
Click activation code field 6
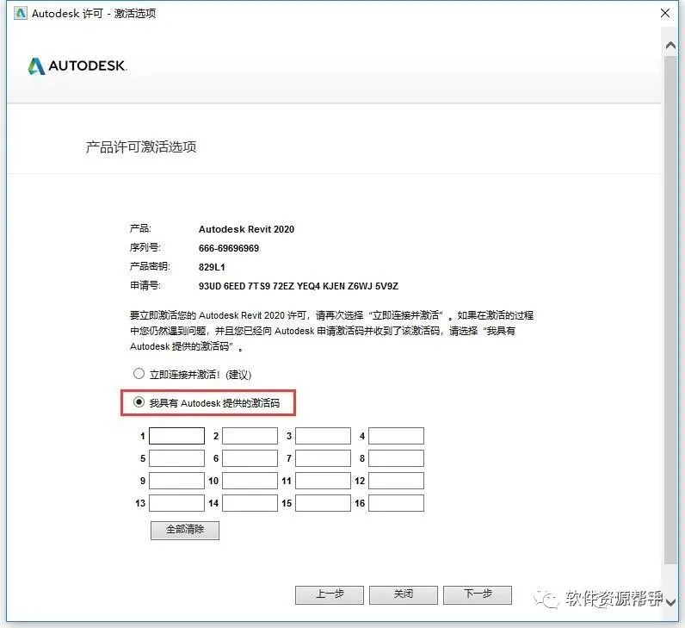pyautogui.click(x=250, y=458)
